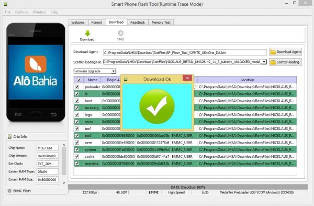Click the Alô Bahia phone logo image
Screen dimensions: 314x206
[36, 72]
